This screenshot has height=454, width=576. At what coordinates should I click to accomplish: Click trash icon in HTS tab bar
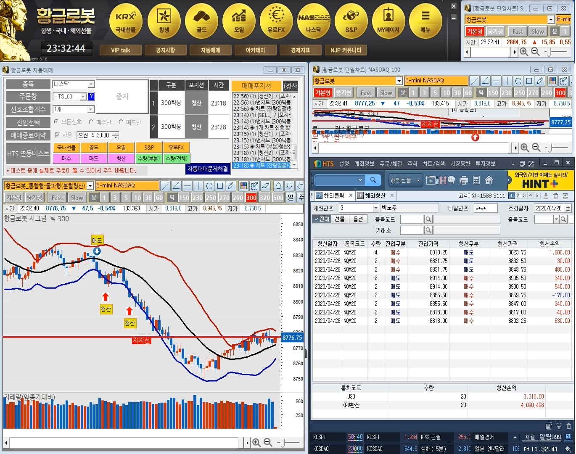click(x=555, y=195)
